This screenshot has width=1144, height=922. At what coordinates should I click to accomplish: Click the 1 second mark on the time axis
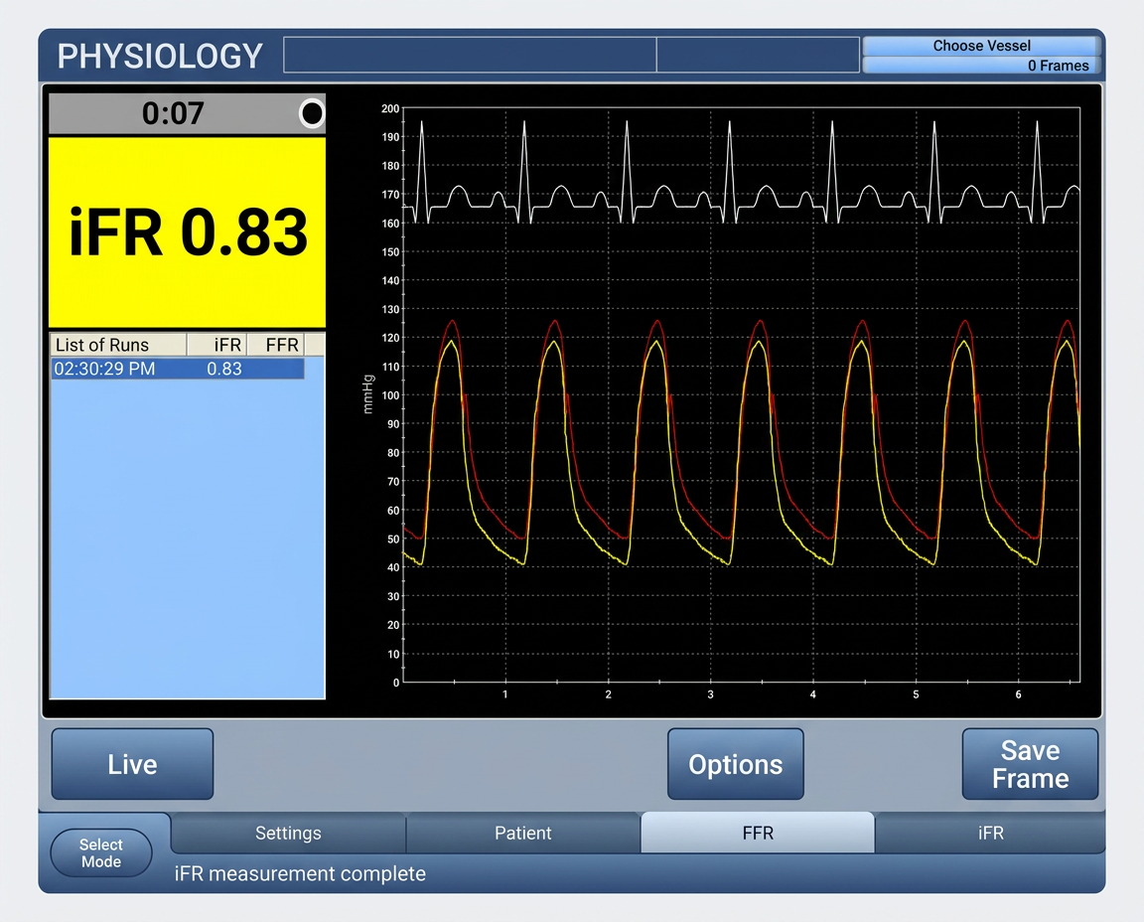[504, 694]
